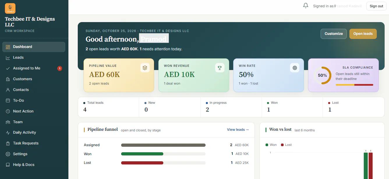Sign out of the workspace

(376, 6)
